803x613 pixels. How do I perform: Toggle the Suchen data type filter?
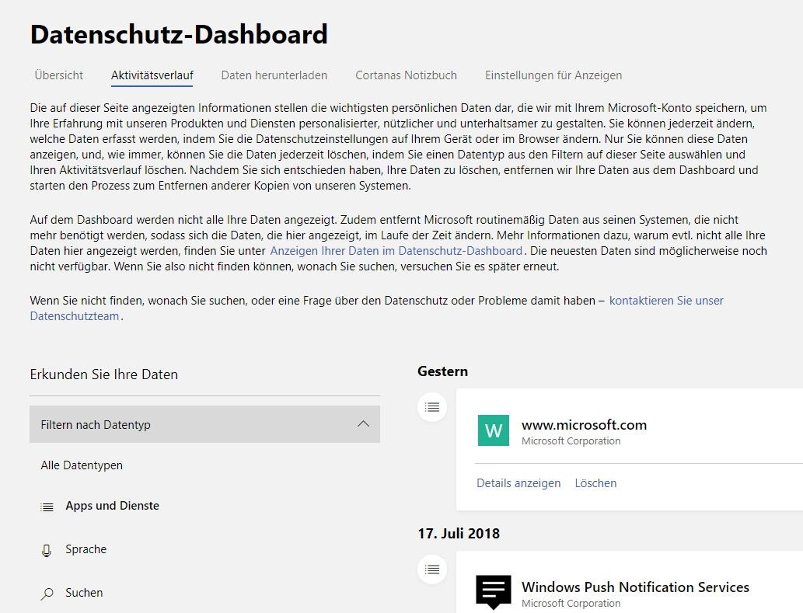[x=84, y=592]
